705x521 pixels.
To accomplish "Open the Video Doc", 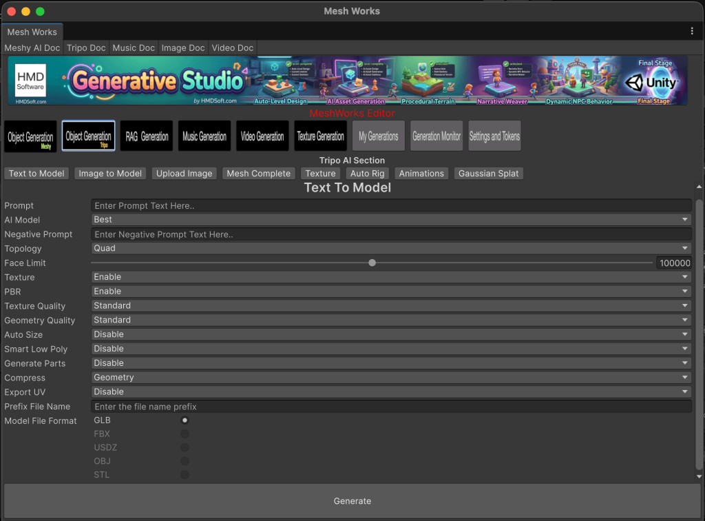I will click(x=233, y=48).
